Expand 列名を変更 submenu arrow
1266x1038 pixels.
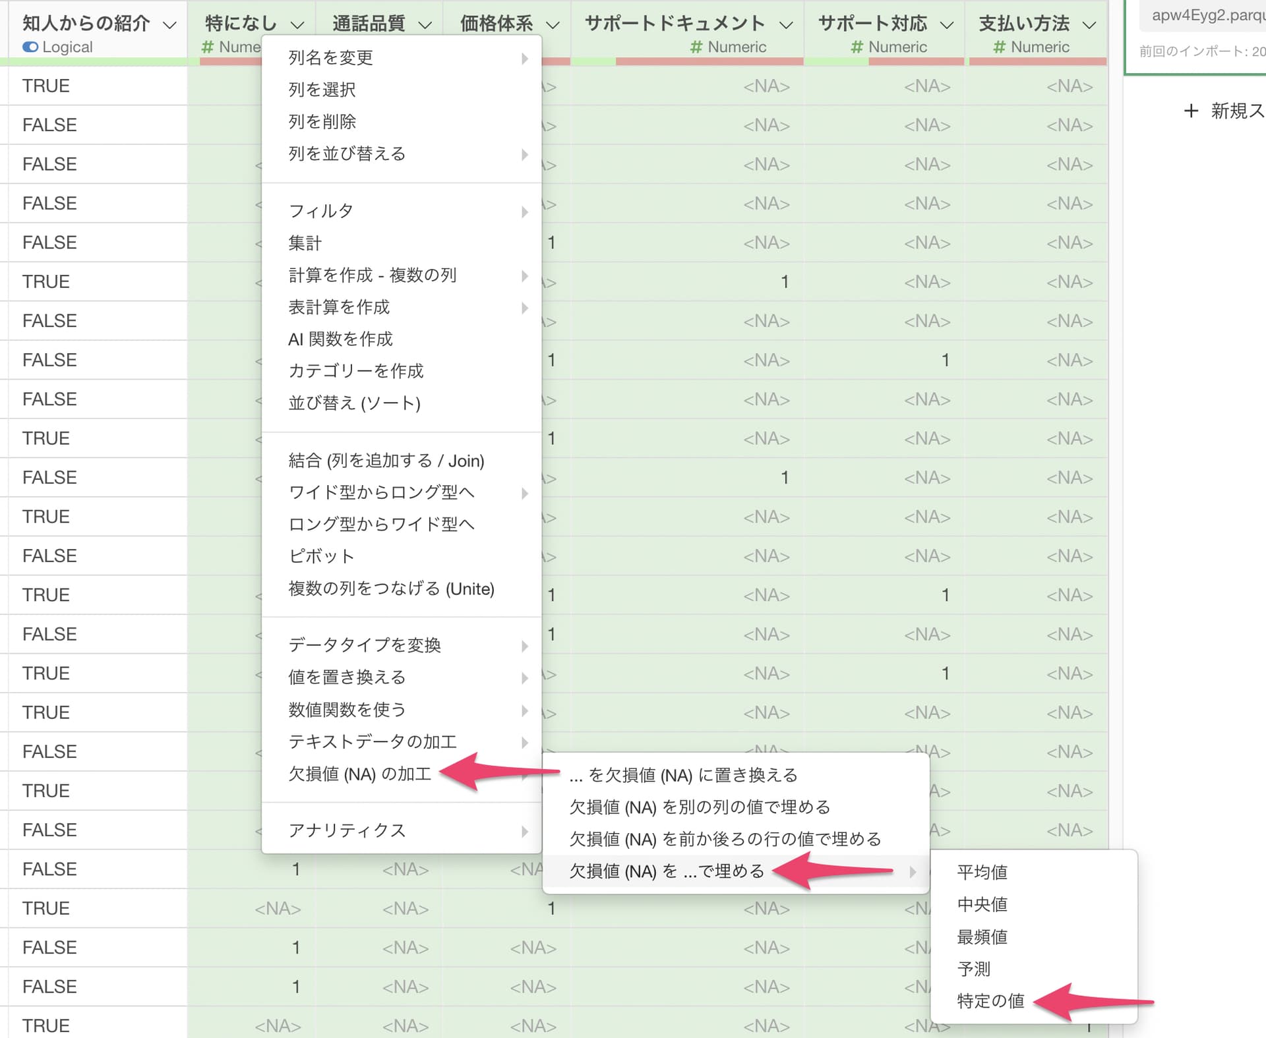(x=525, y=58)
